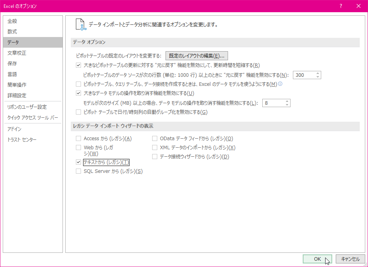Check SQL Server から (レガシ) option
368x267 pixels.
(78, 171)
